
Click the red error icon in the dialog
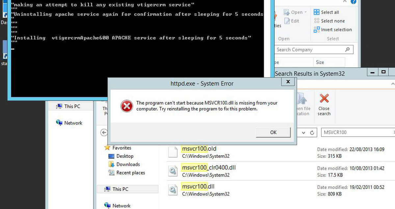pyautogui.click(x=126, y=106)
